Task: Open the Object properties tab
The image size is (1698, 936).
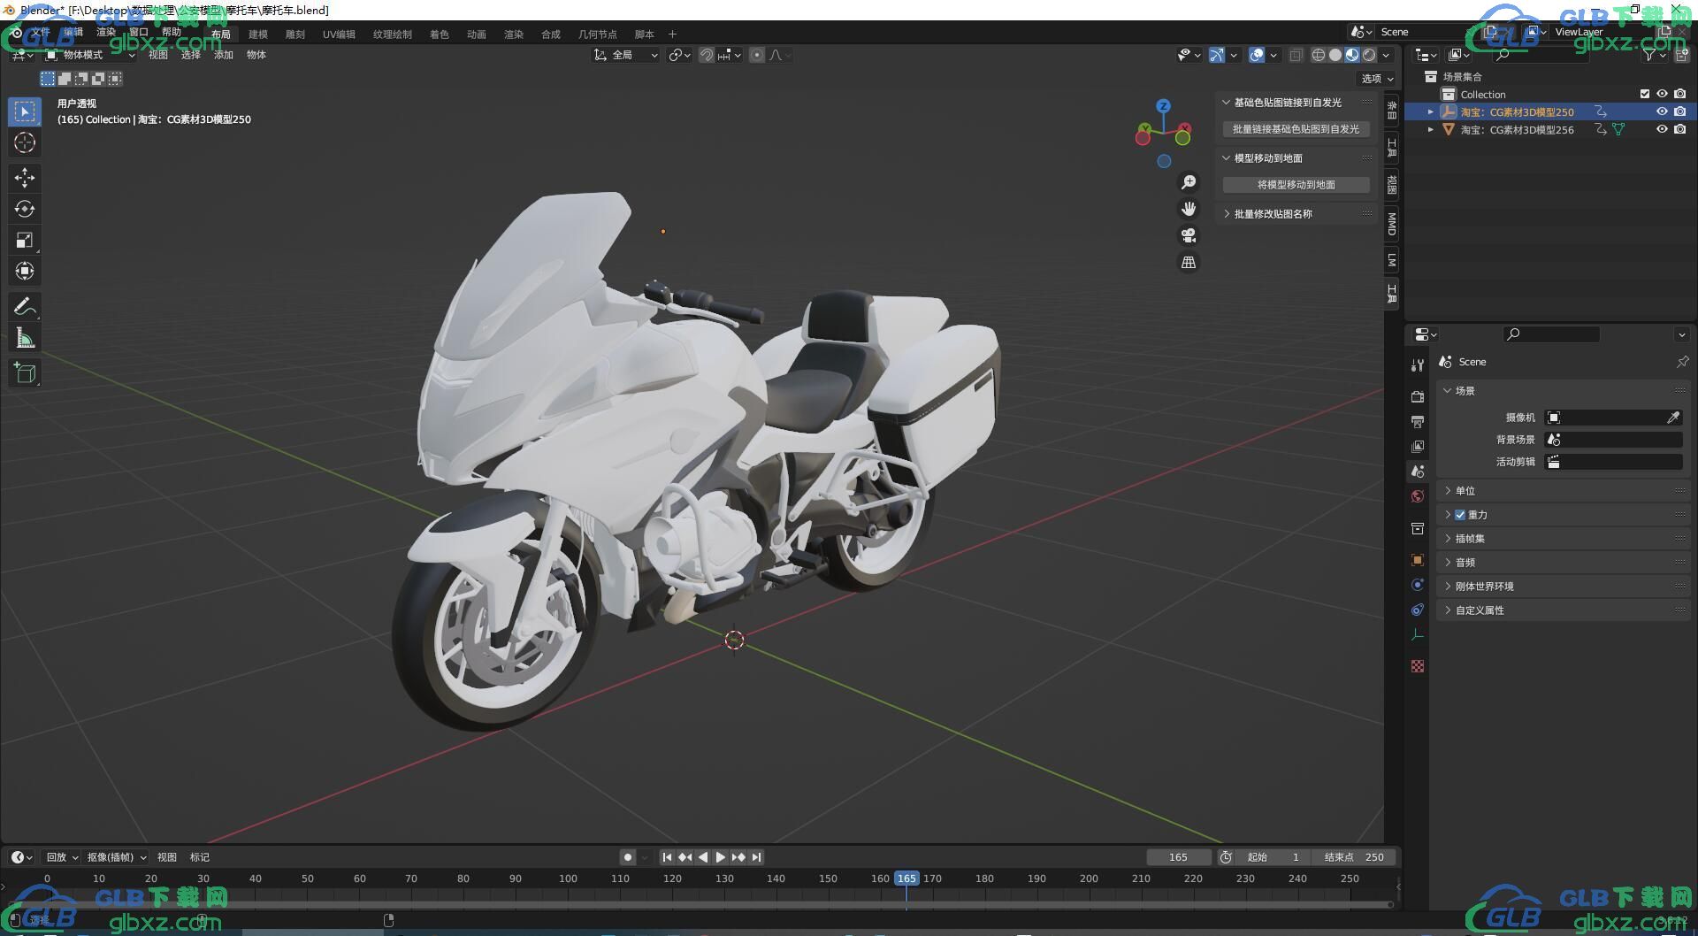Action: (x=1418, y=560)
